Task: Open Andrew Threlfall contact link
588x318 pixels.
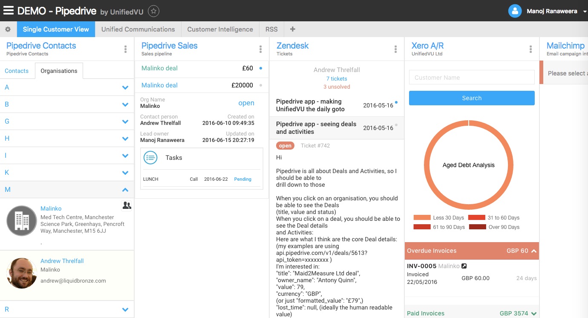Action: click(x=62, y=261)
